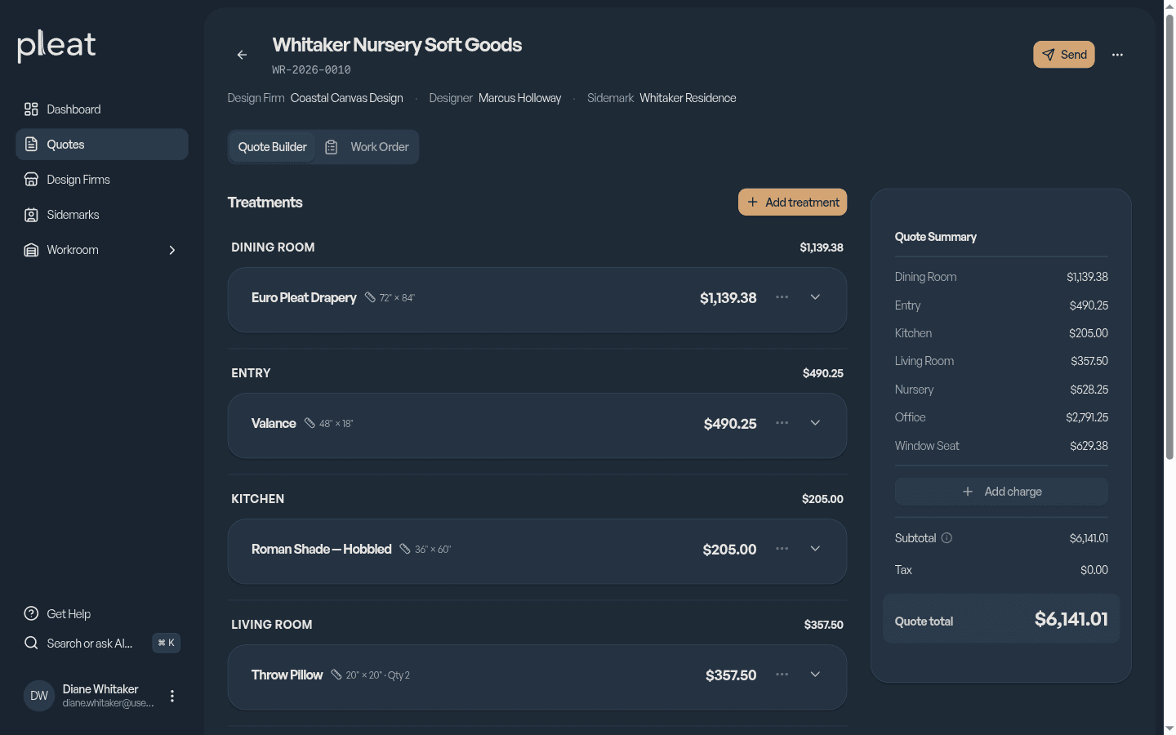Click the ⌘K shortcut badge
This screenshot has height=735, width=1176.
(x=167, y=644)
